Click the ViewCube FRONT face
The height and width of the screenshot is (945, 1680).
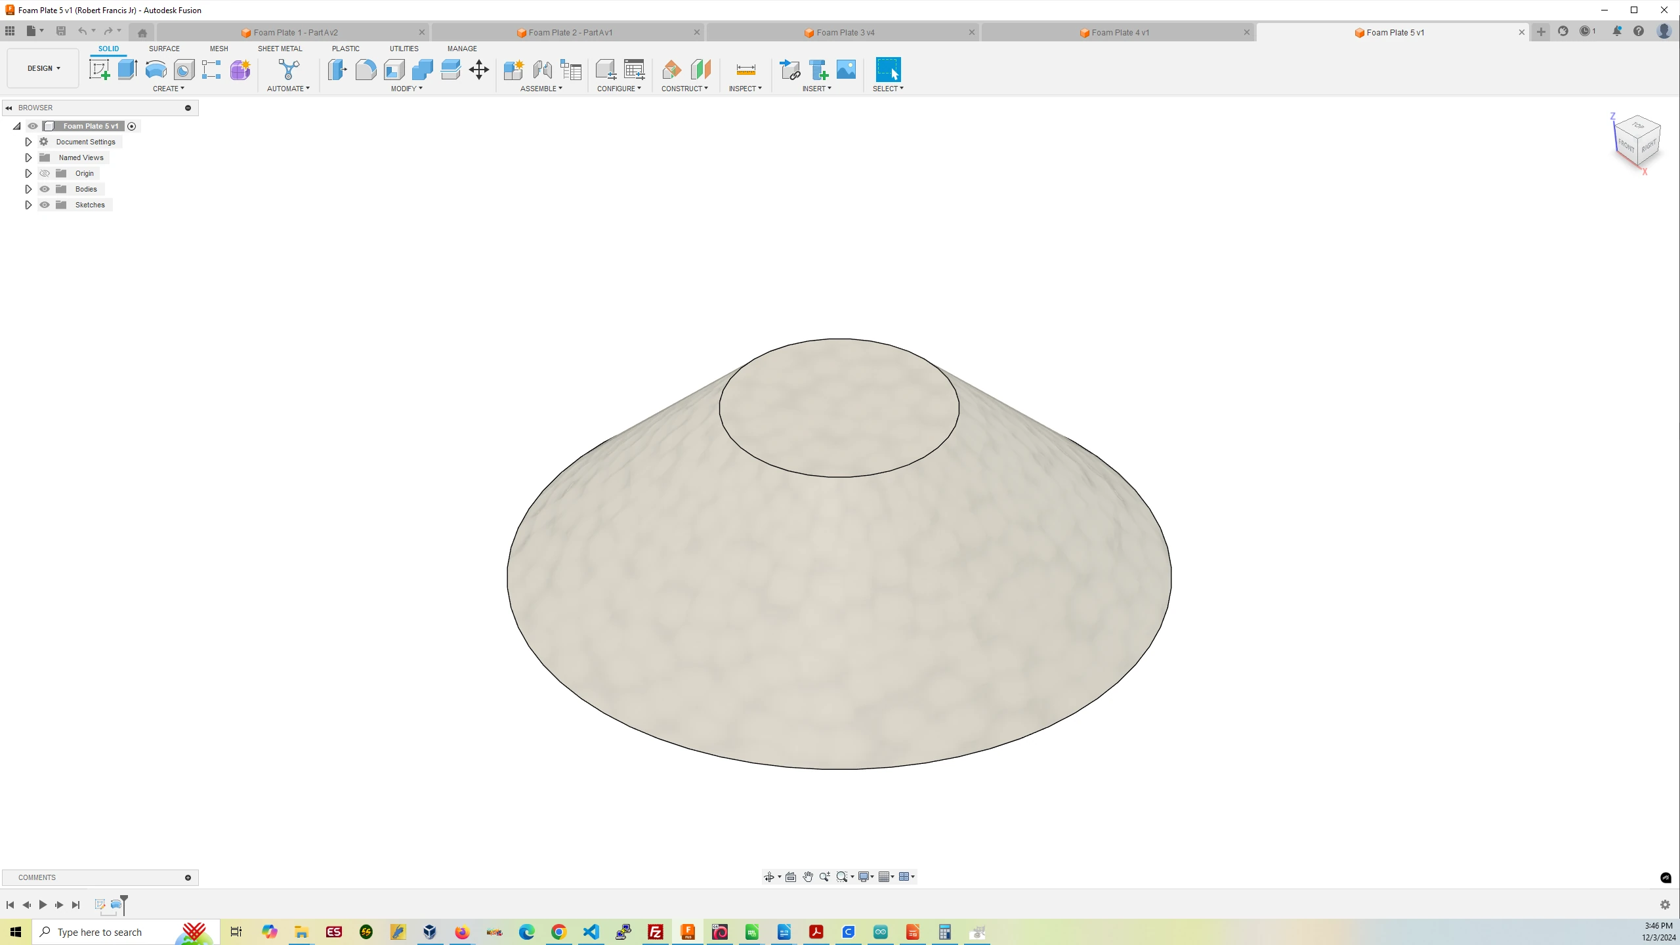click(x=1626, y=146)
